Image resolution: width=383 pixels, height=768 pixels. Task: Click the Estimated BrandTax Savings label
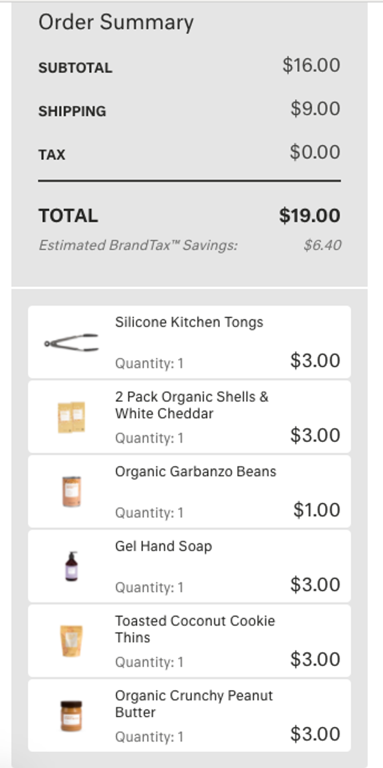138,245
